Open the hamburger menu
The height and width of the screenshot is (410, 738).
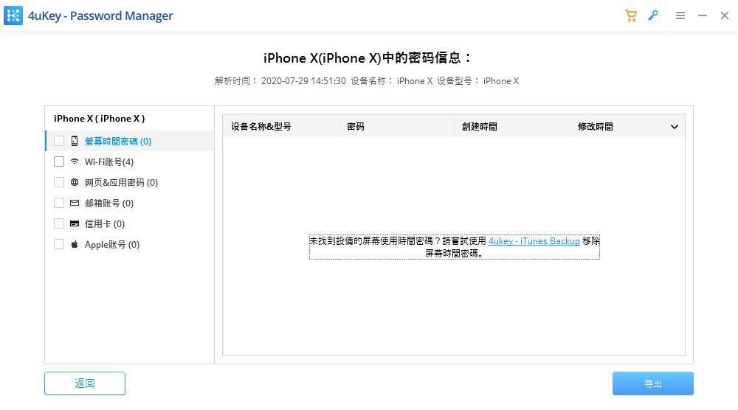[680, 15]
